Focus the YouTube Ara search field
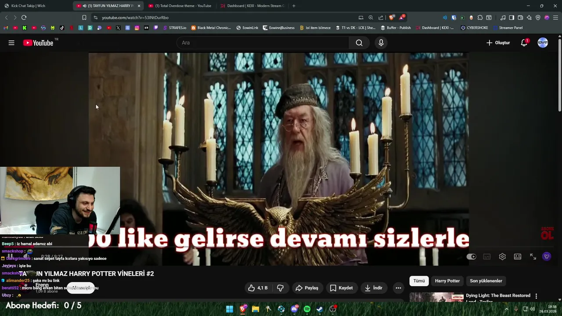 [263, 43]
